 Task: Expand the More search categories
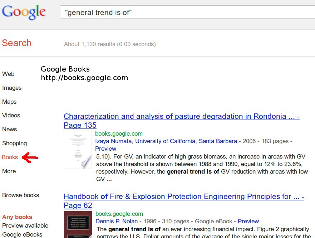click(x=9, y=171)
